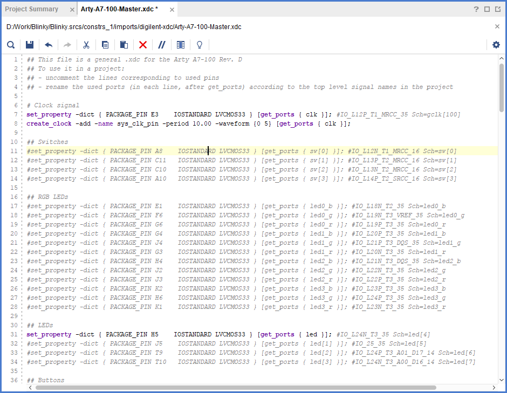Click the vertical scrollbar thumb
The width and height of the screenshot is (507, 393).
tap(501, 88)
